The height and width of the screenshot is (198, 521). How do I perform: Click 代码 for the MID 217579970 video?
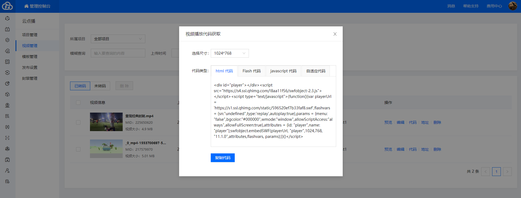tap(413, 149)
